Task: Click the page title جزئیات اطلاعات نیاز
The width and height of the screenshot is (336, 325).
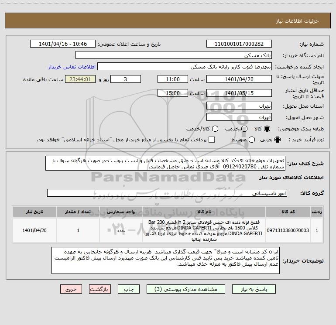Action: click(298, 21)
